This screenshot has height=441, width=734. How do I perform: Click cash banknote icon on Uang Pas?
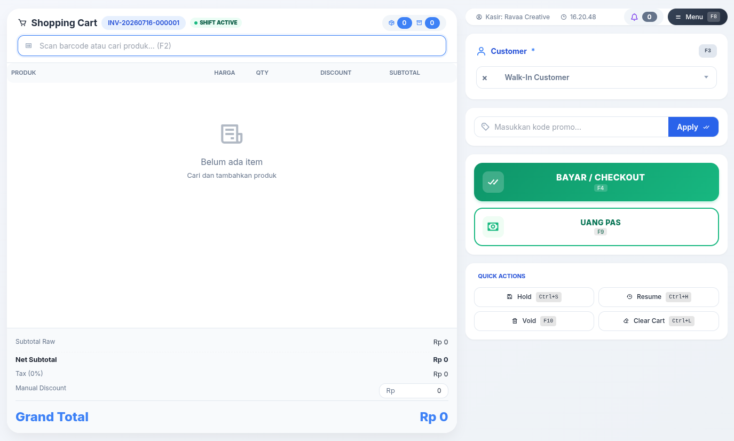pyautogui.click(x=493, y=227)
